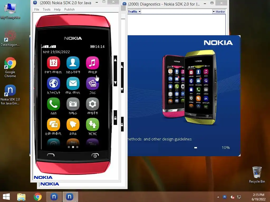This screenshot has height=202, width=270.
Task: Open the Contacts app icon on the phone
Action: point(73,63)
